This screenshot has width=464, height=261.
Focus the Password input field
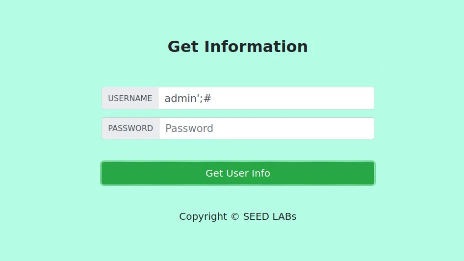point(266,129)
